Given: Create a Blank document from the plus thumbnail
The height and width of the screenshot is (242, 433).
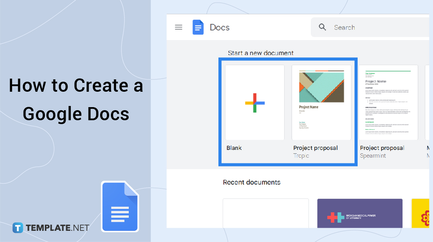Looking at the screenshot, I should pyautogui.click(x=255, y=103).
